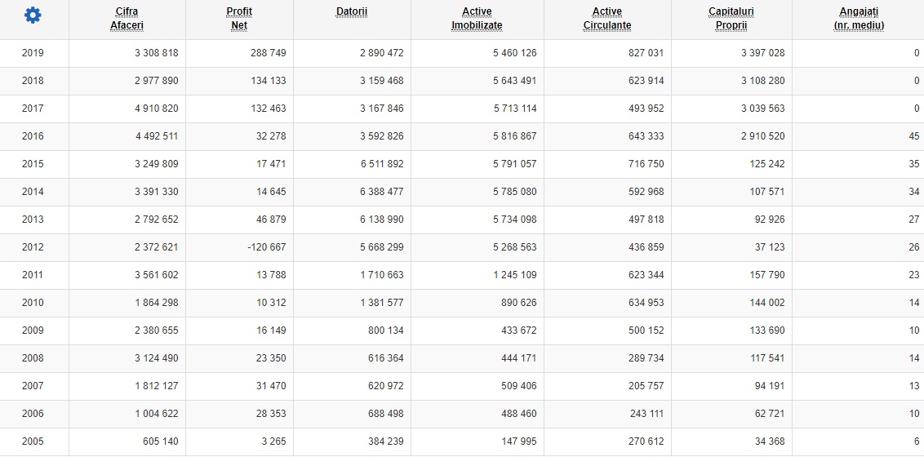Click the Active Circulante column header

pos(606,18)
